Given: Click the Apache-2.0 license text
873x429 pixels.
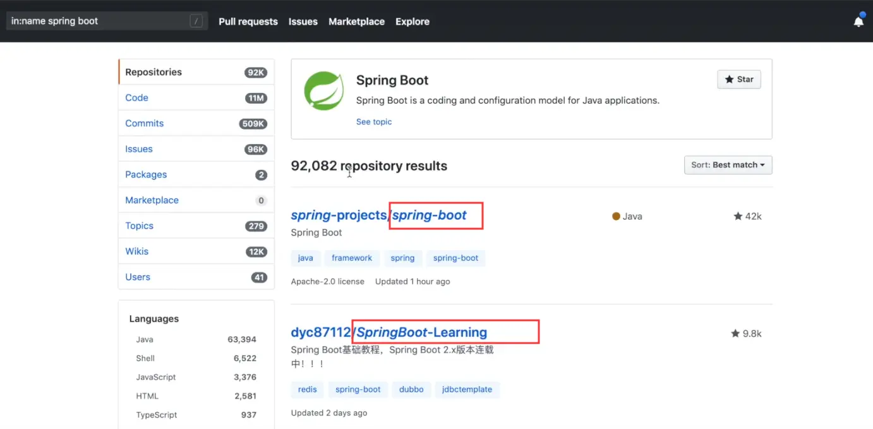Looking at the screenshot, I should pos(328,281).
